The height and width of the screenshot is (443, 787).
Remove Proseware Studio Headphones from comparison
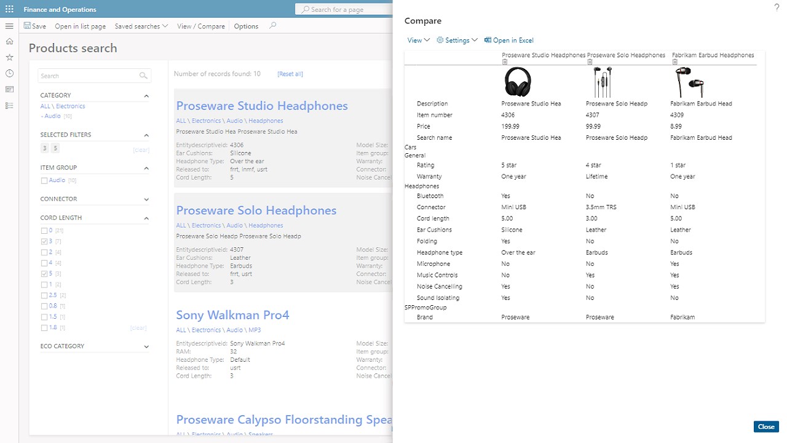[505, 62]
